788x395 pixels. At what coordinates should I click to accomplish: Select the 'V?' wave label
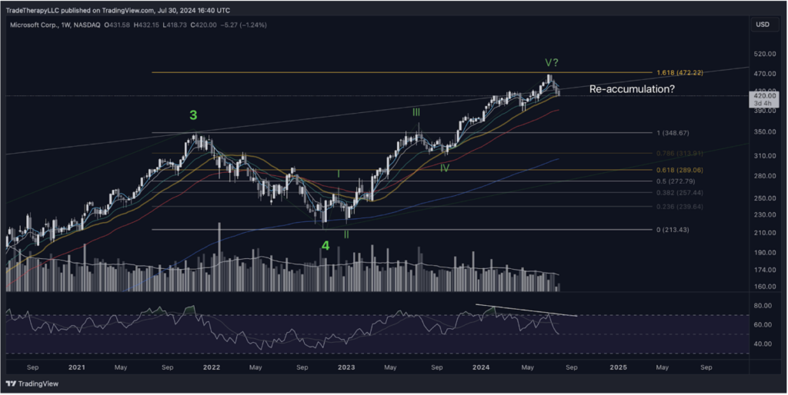click(553, 62)
